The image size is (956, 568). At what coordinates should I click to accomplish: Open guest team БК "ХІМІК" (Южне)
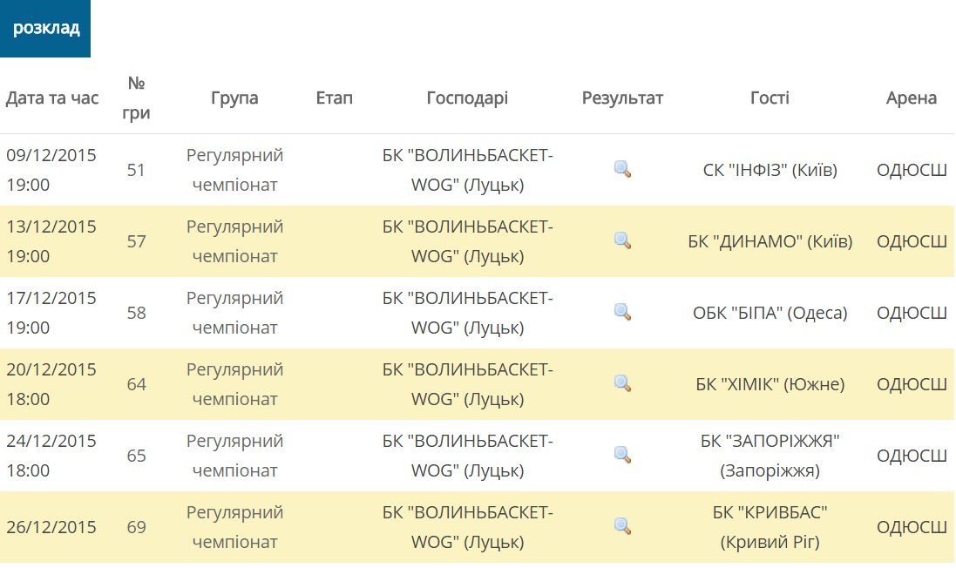[770, 384]
